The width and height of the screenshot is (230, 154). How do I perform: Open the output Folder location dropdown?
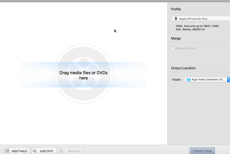[x=207, y=80]
